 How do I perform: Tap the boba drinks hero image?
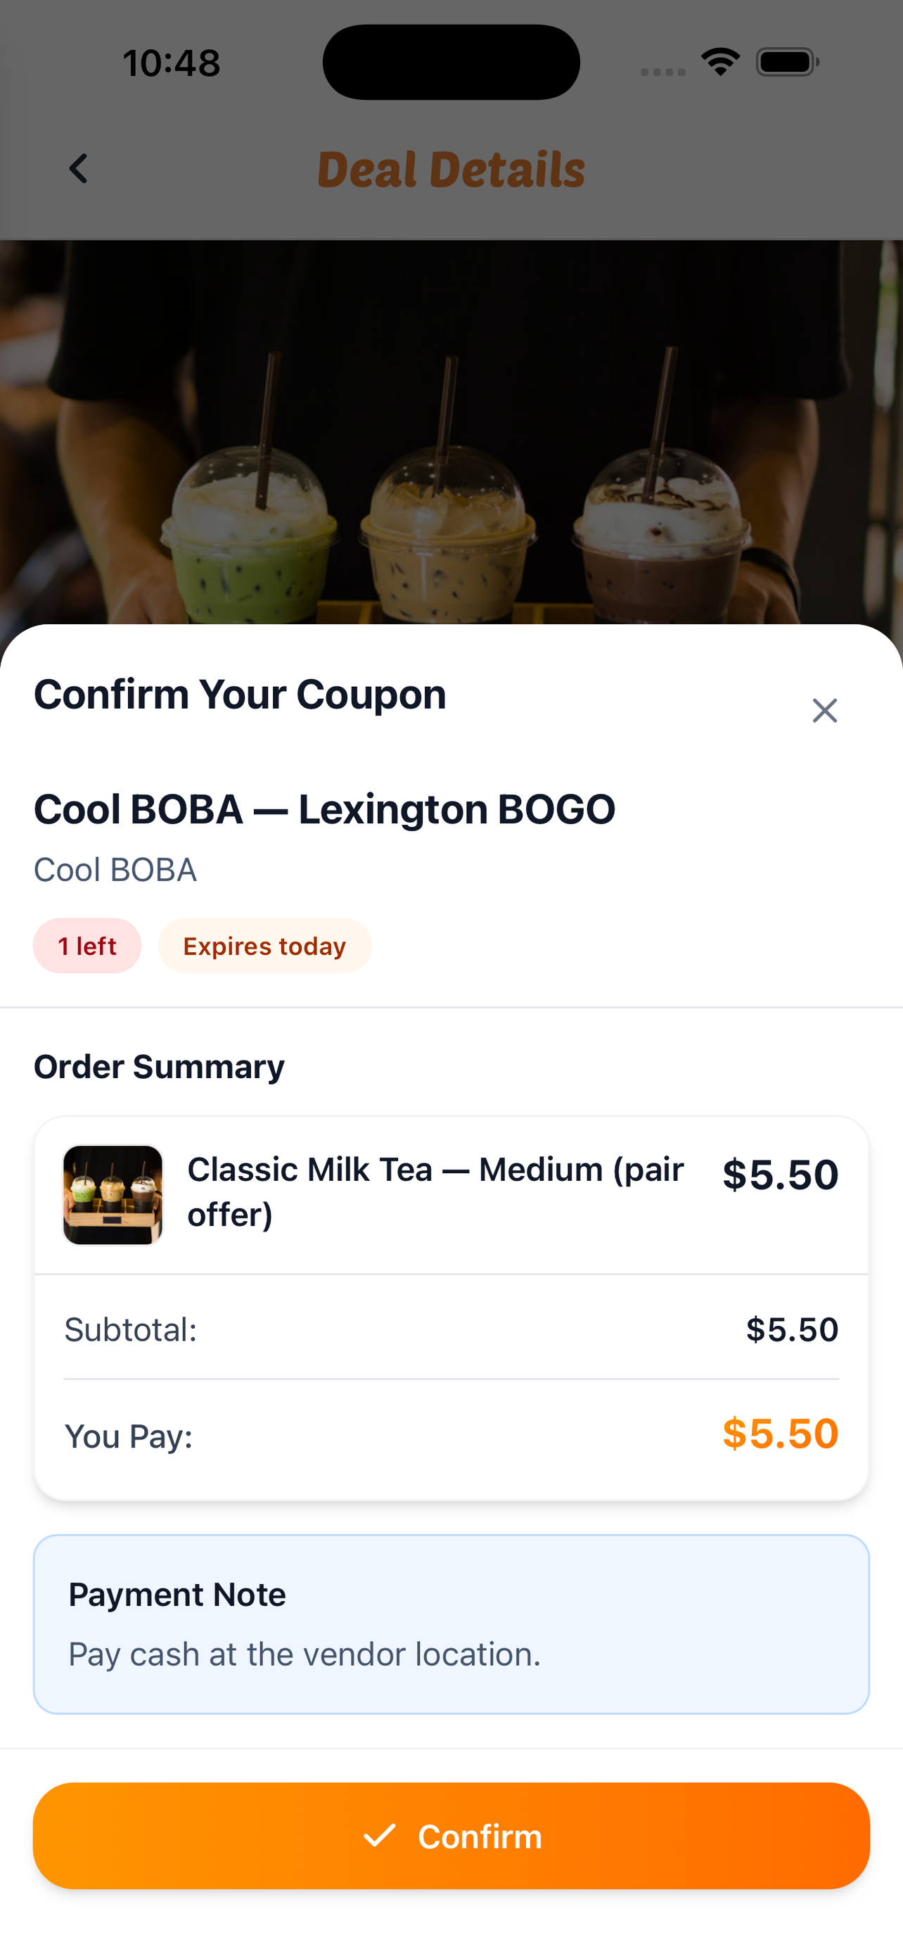tap(451, 433)
